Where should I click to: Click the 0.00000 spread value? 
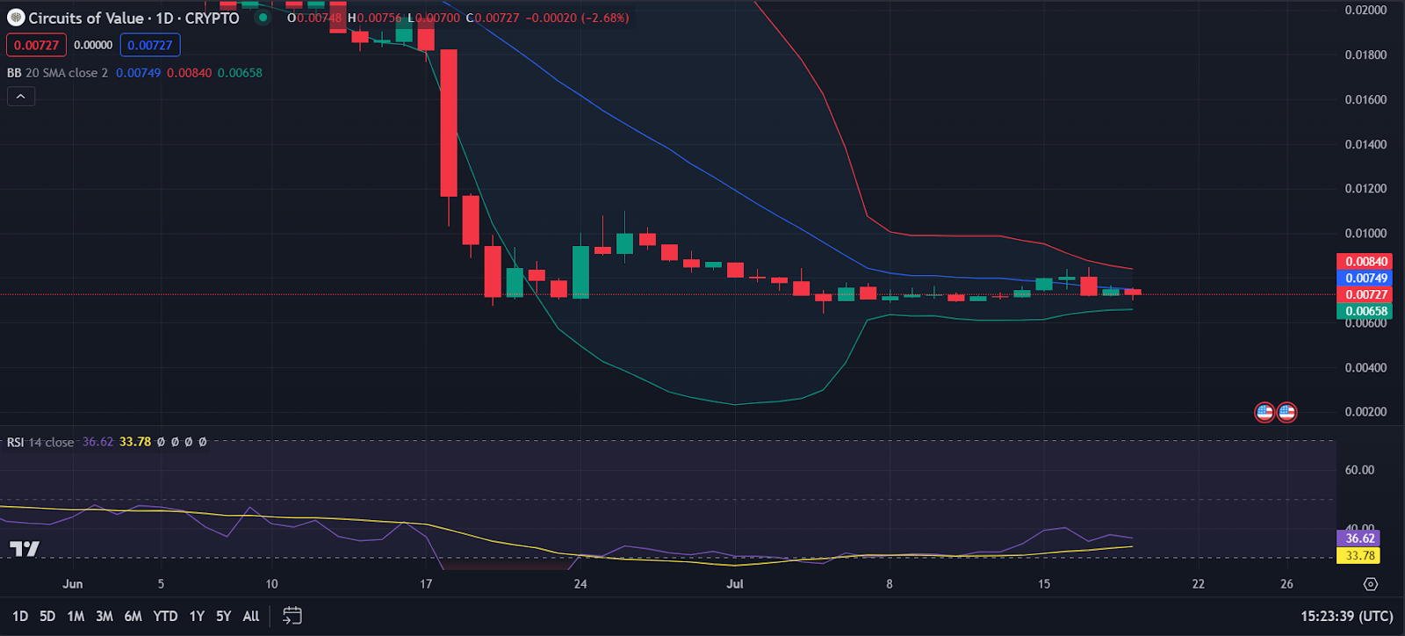[93, 45]
